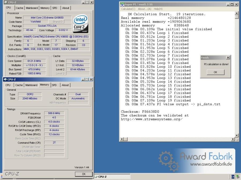Click the PI value output line

click(173, 104)
